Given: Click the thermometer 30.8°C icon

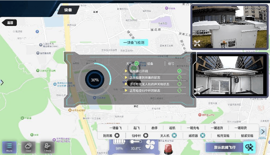Looking at the screenshot, I should (136, 141).
